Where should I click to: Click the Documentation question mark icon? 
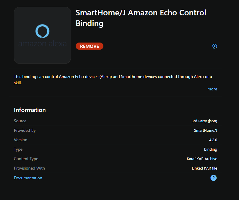[214, 178]
